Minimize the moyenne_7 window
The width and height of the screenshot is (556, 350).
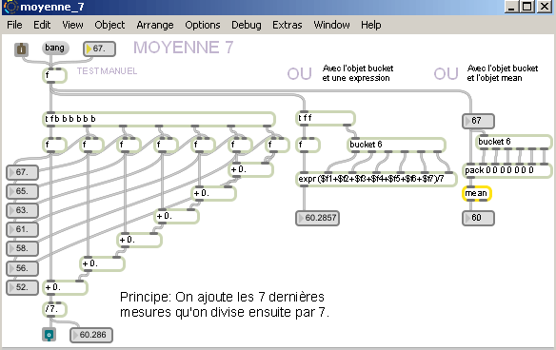tap(511, 7)
